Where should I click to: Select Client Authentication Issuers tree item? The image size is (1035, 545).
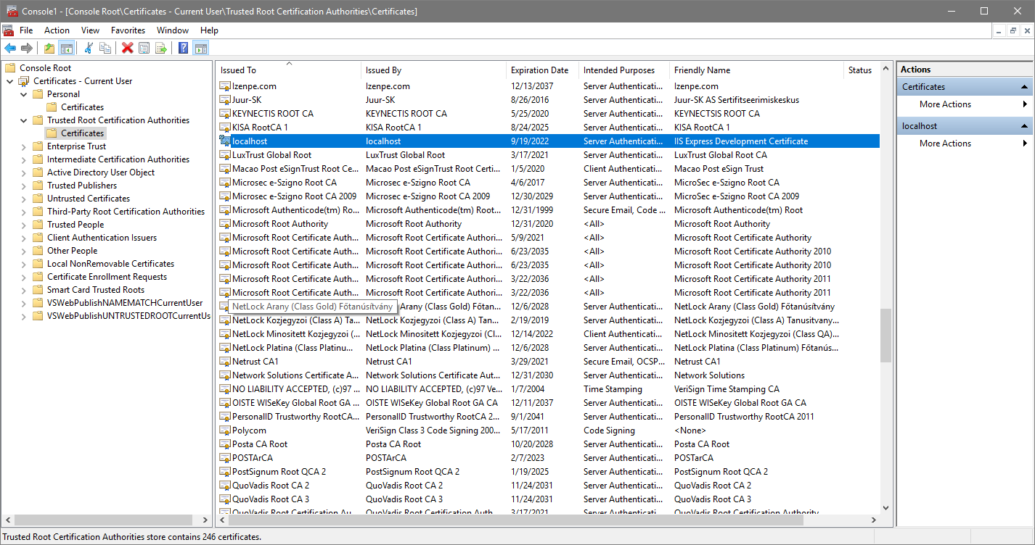click(102, 238)
